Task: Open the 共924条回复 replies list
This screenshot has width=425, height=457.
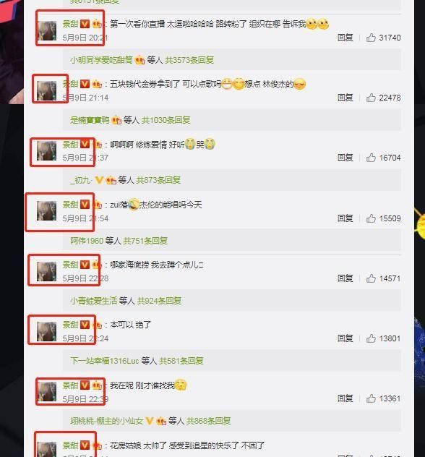Action: click(159, 301)
